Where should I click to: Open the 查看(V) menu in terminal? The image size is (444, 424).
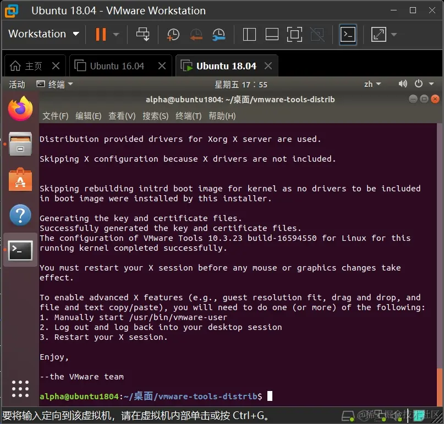122,116
